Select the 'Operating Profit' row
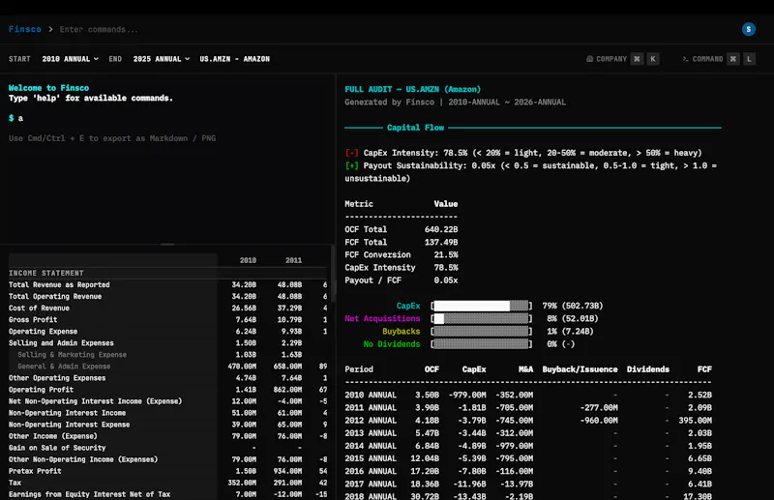This screenshot has height=500, width=774. point(167,390)
